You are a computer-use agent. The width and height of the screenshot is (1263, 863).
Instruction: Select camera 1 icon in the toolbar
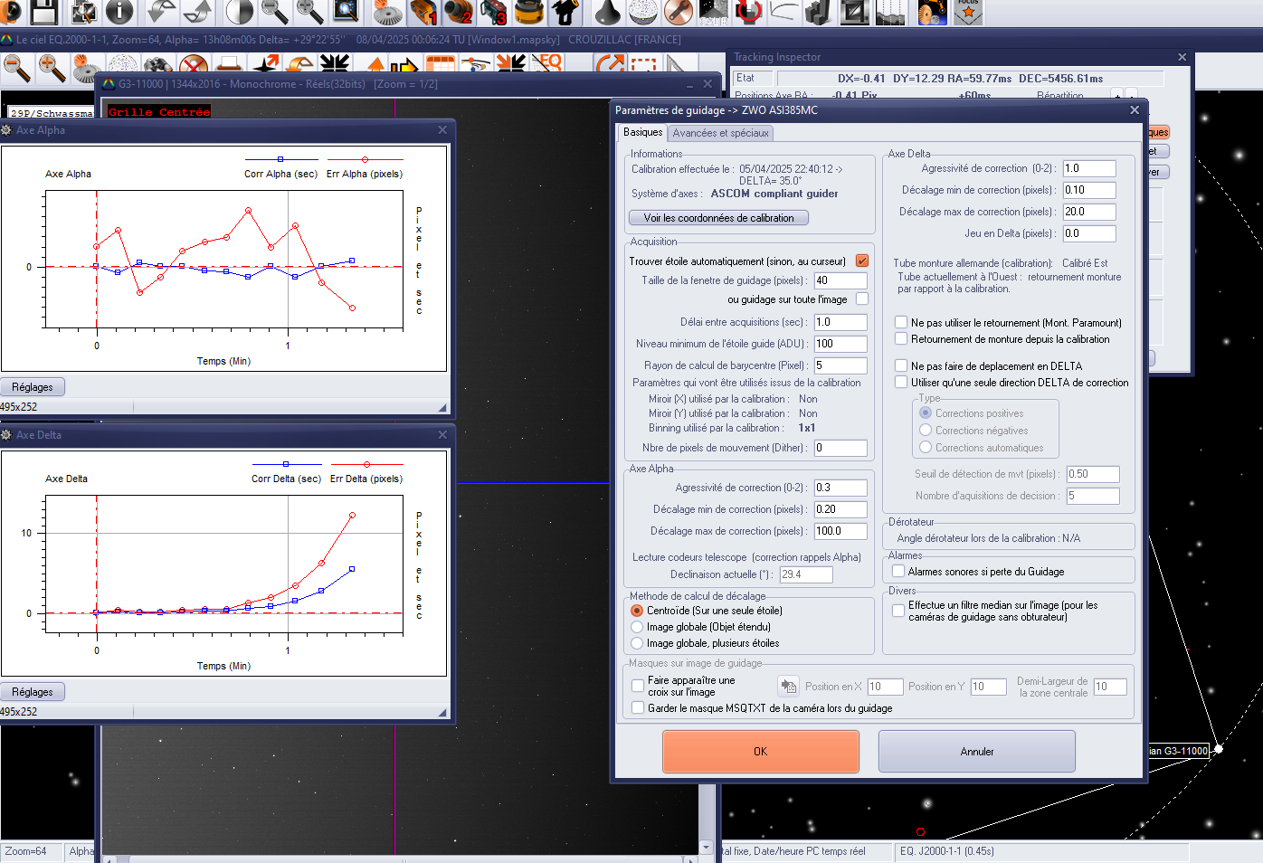click(x=423, y=12)
